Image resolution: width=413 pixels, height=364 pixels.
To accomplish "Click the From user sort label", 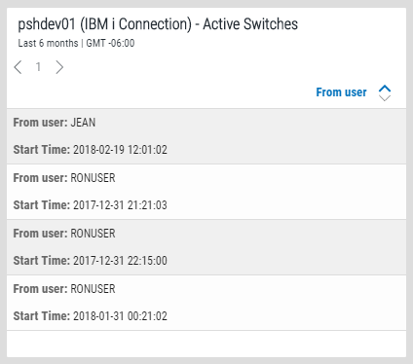I will (x=341, y=92).
